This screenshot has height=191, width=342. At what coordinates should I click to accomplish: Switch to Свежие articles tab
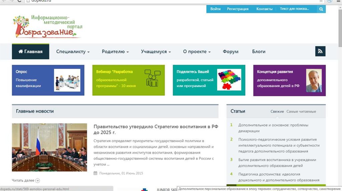(x=277, y=111)
